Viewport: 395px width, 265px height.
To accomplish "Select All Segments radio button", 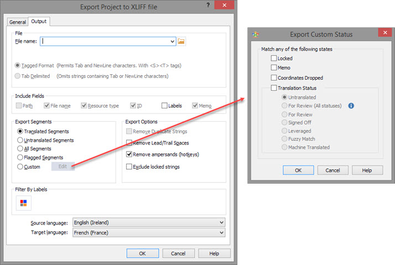I will [20, 149].
